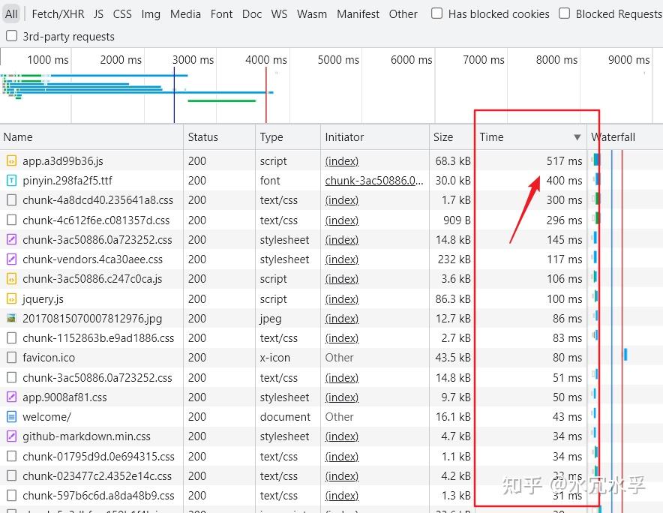
Task: Click stylesheet icon of app.9008af81.css
Action: pyautogui.click(x=12, y=397)
